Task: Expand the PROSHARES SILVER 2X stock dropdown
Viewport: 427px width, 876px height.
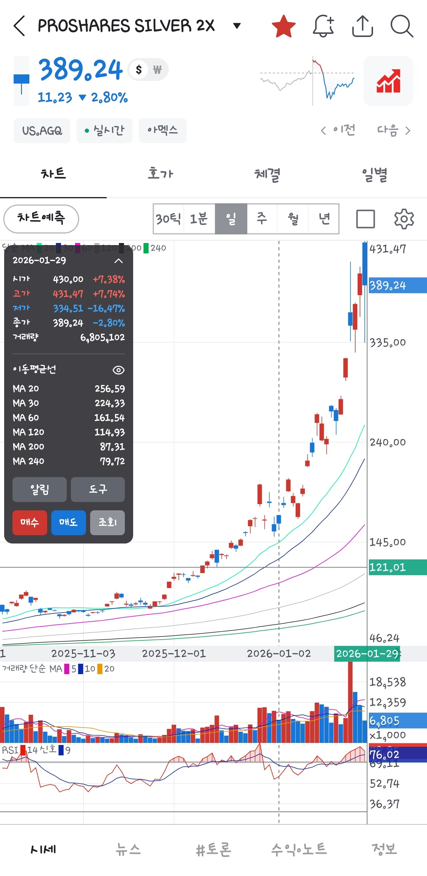Action: 237,25
